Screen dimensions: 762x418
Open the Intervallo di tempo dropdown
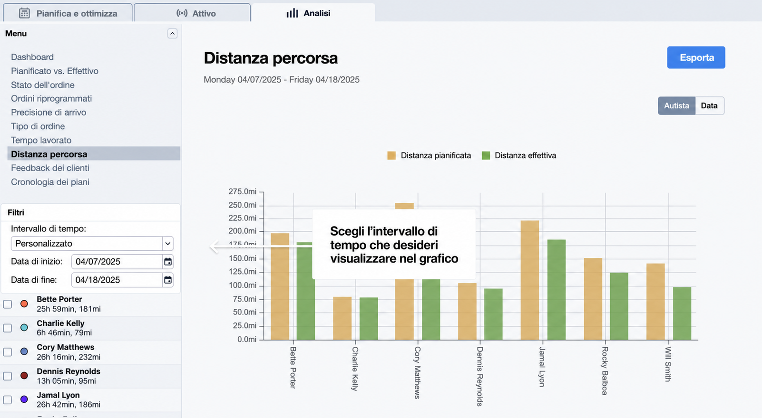pyautogui.click(x=92, y=244)
